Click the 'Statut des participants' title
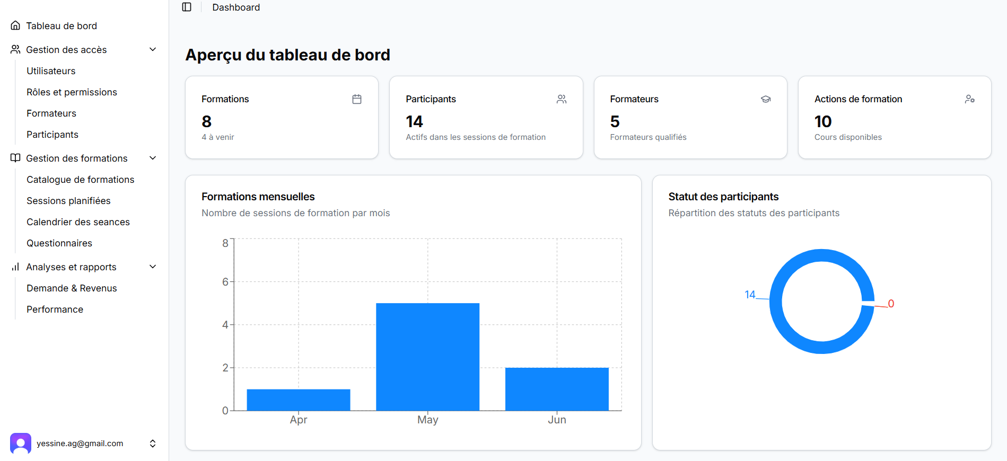Image resolution: width=1007 pixels, height=461 pixels. click(723, 197)
